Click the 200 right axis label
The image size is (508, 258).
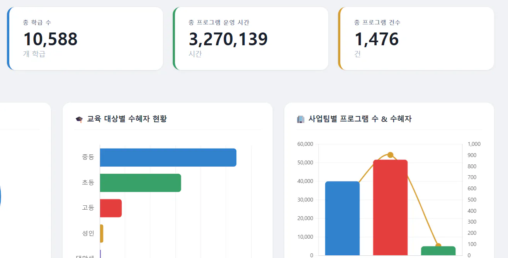click(472, 233)
